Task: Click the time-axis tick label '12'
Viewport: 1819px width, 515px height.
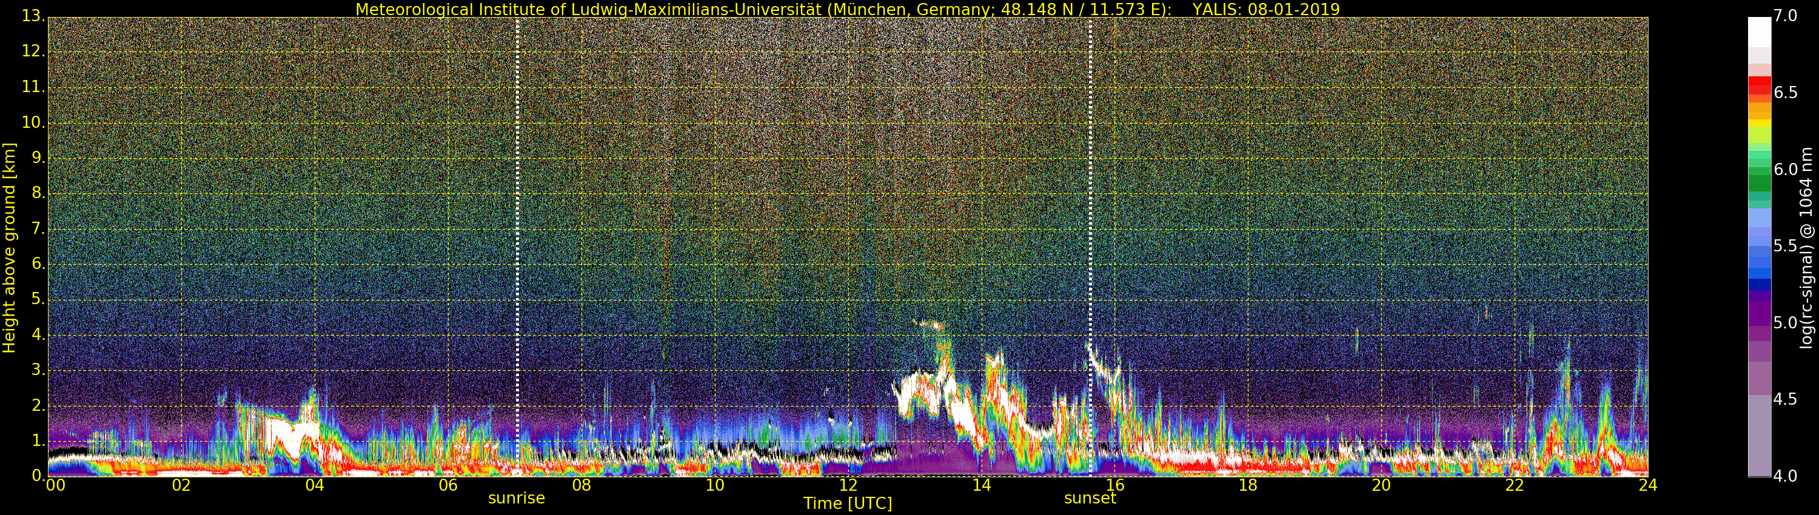Action: tap(848, 485)
